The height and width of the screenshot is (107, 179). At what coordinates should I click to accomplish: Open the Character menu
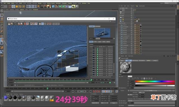click(x=64, y=3)
